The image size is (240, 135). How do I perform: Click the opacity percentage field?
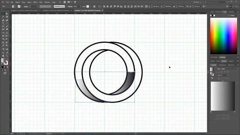[76, 6]
